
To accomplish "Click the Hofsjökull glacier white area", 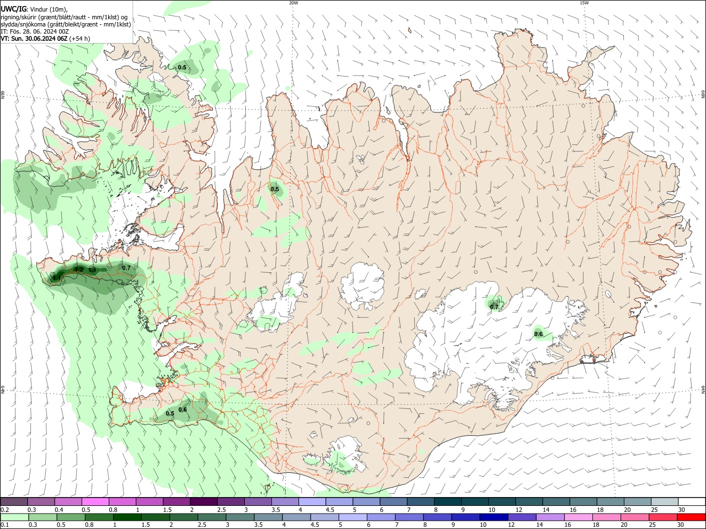I will click(362, 285).
